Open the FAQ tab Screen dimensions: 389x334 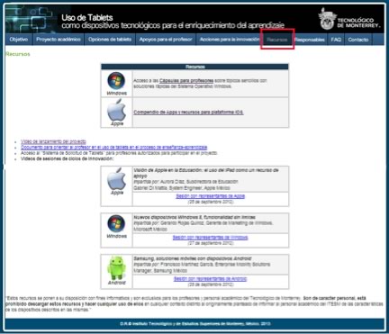coord(336,40)
